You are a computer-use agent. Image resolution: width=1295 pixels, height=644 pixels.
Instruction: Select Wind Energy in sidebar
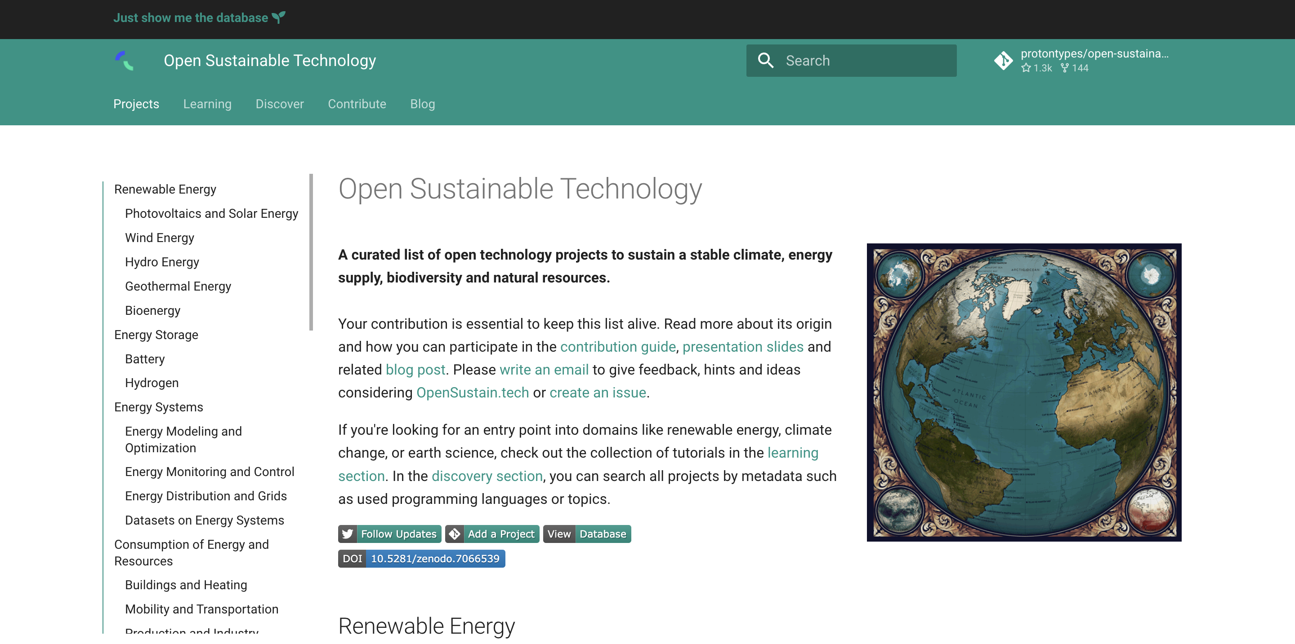click(x=159, y=238)
